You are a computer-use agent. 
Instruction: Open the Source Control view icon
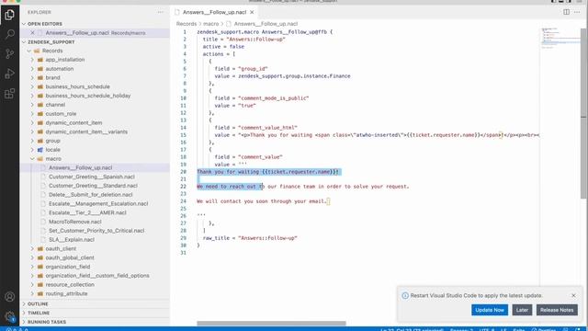10,53
